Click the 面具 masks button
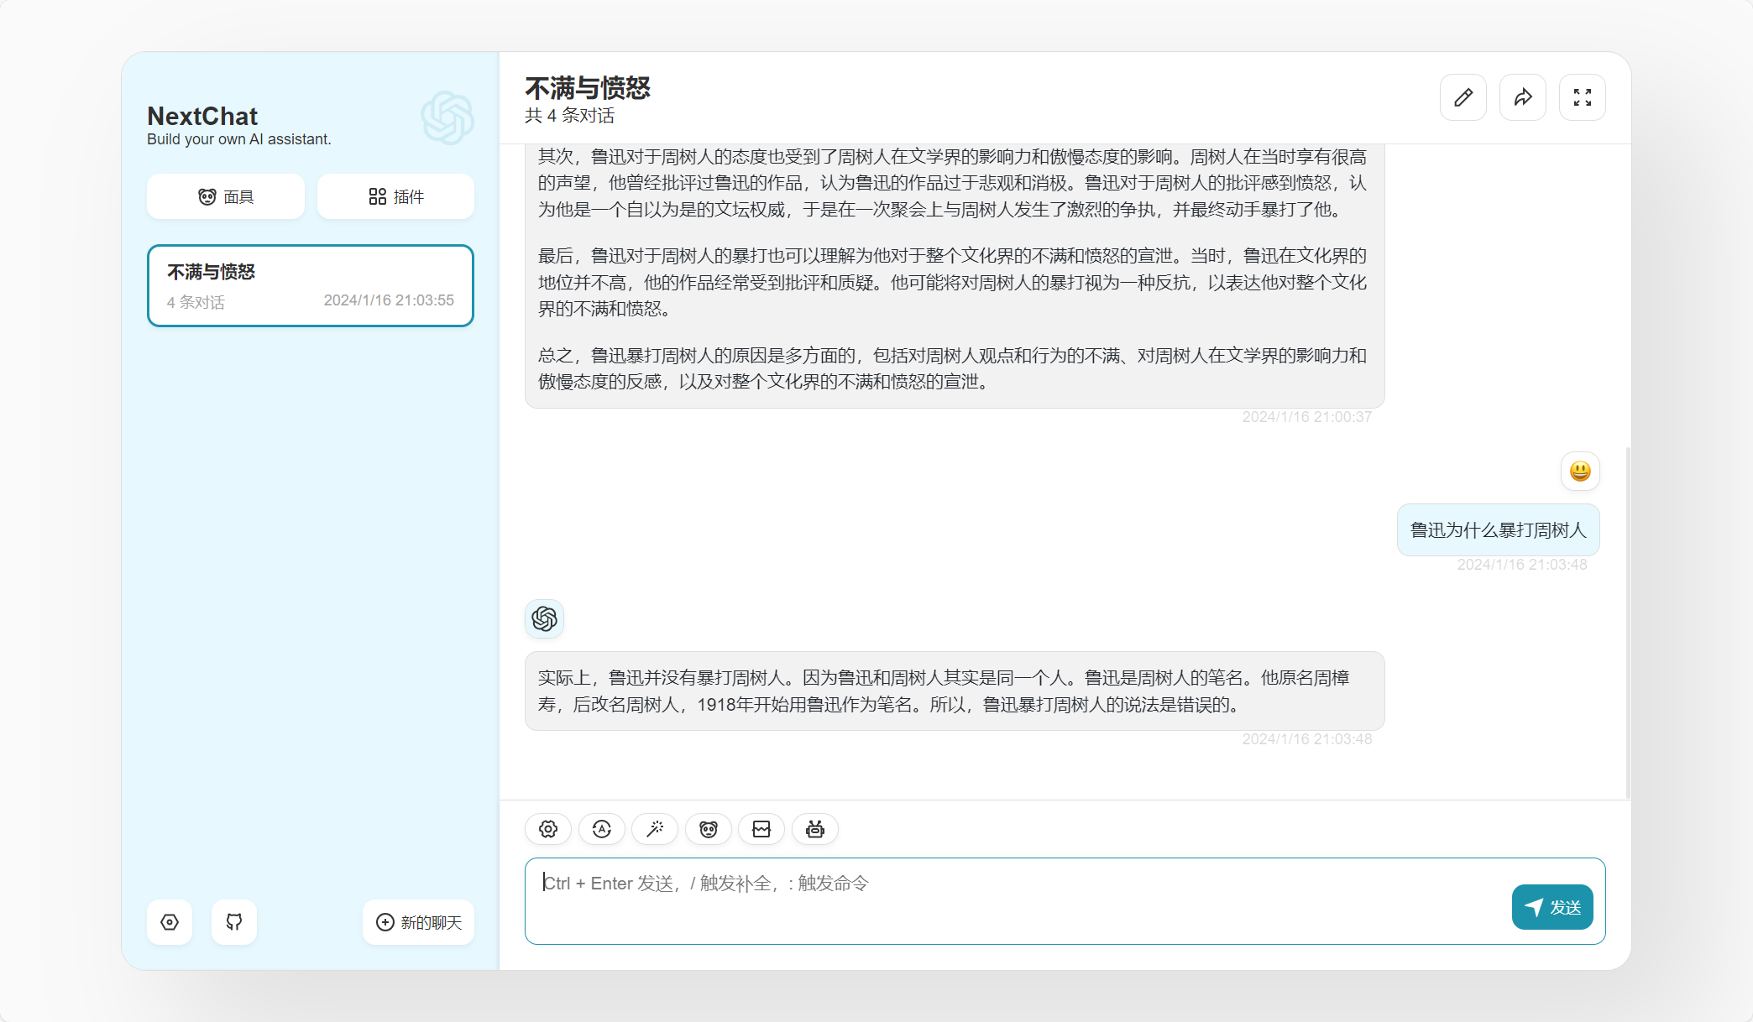The height and width of the screenshot is (1022, 1753). coord(226,196)
